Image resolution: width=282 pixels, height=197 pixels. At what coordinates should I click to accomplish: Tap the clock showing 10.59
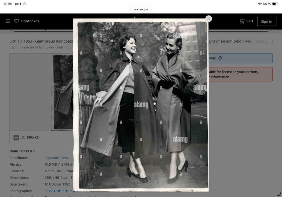[8, 4]
